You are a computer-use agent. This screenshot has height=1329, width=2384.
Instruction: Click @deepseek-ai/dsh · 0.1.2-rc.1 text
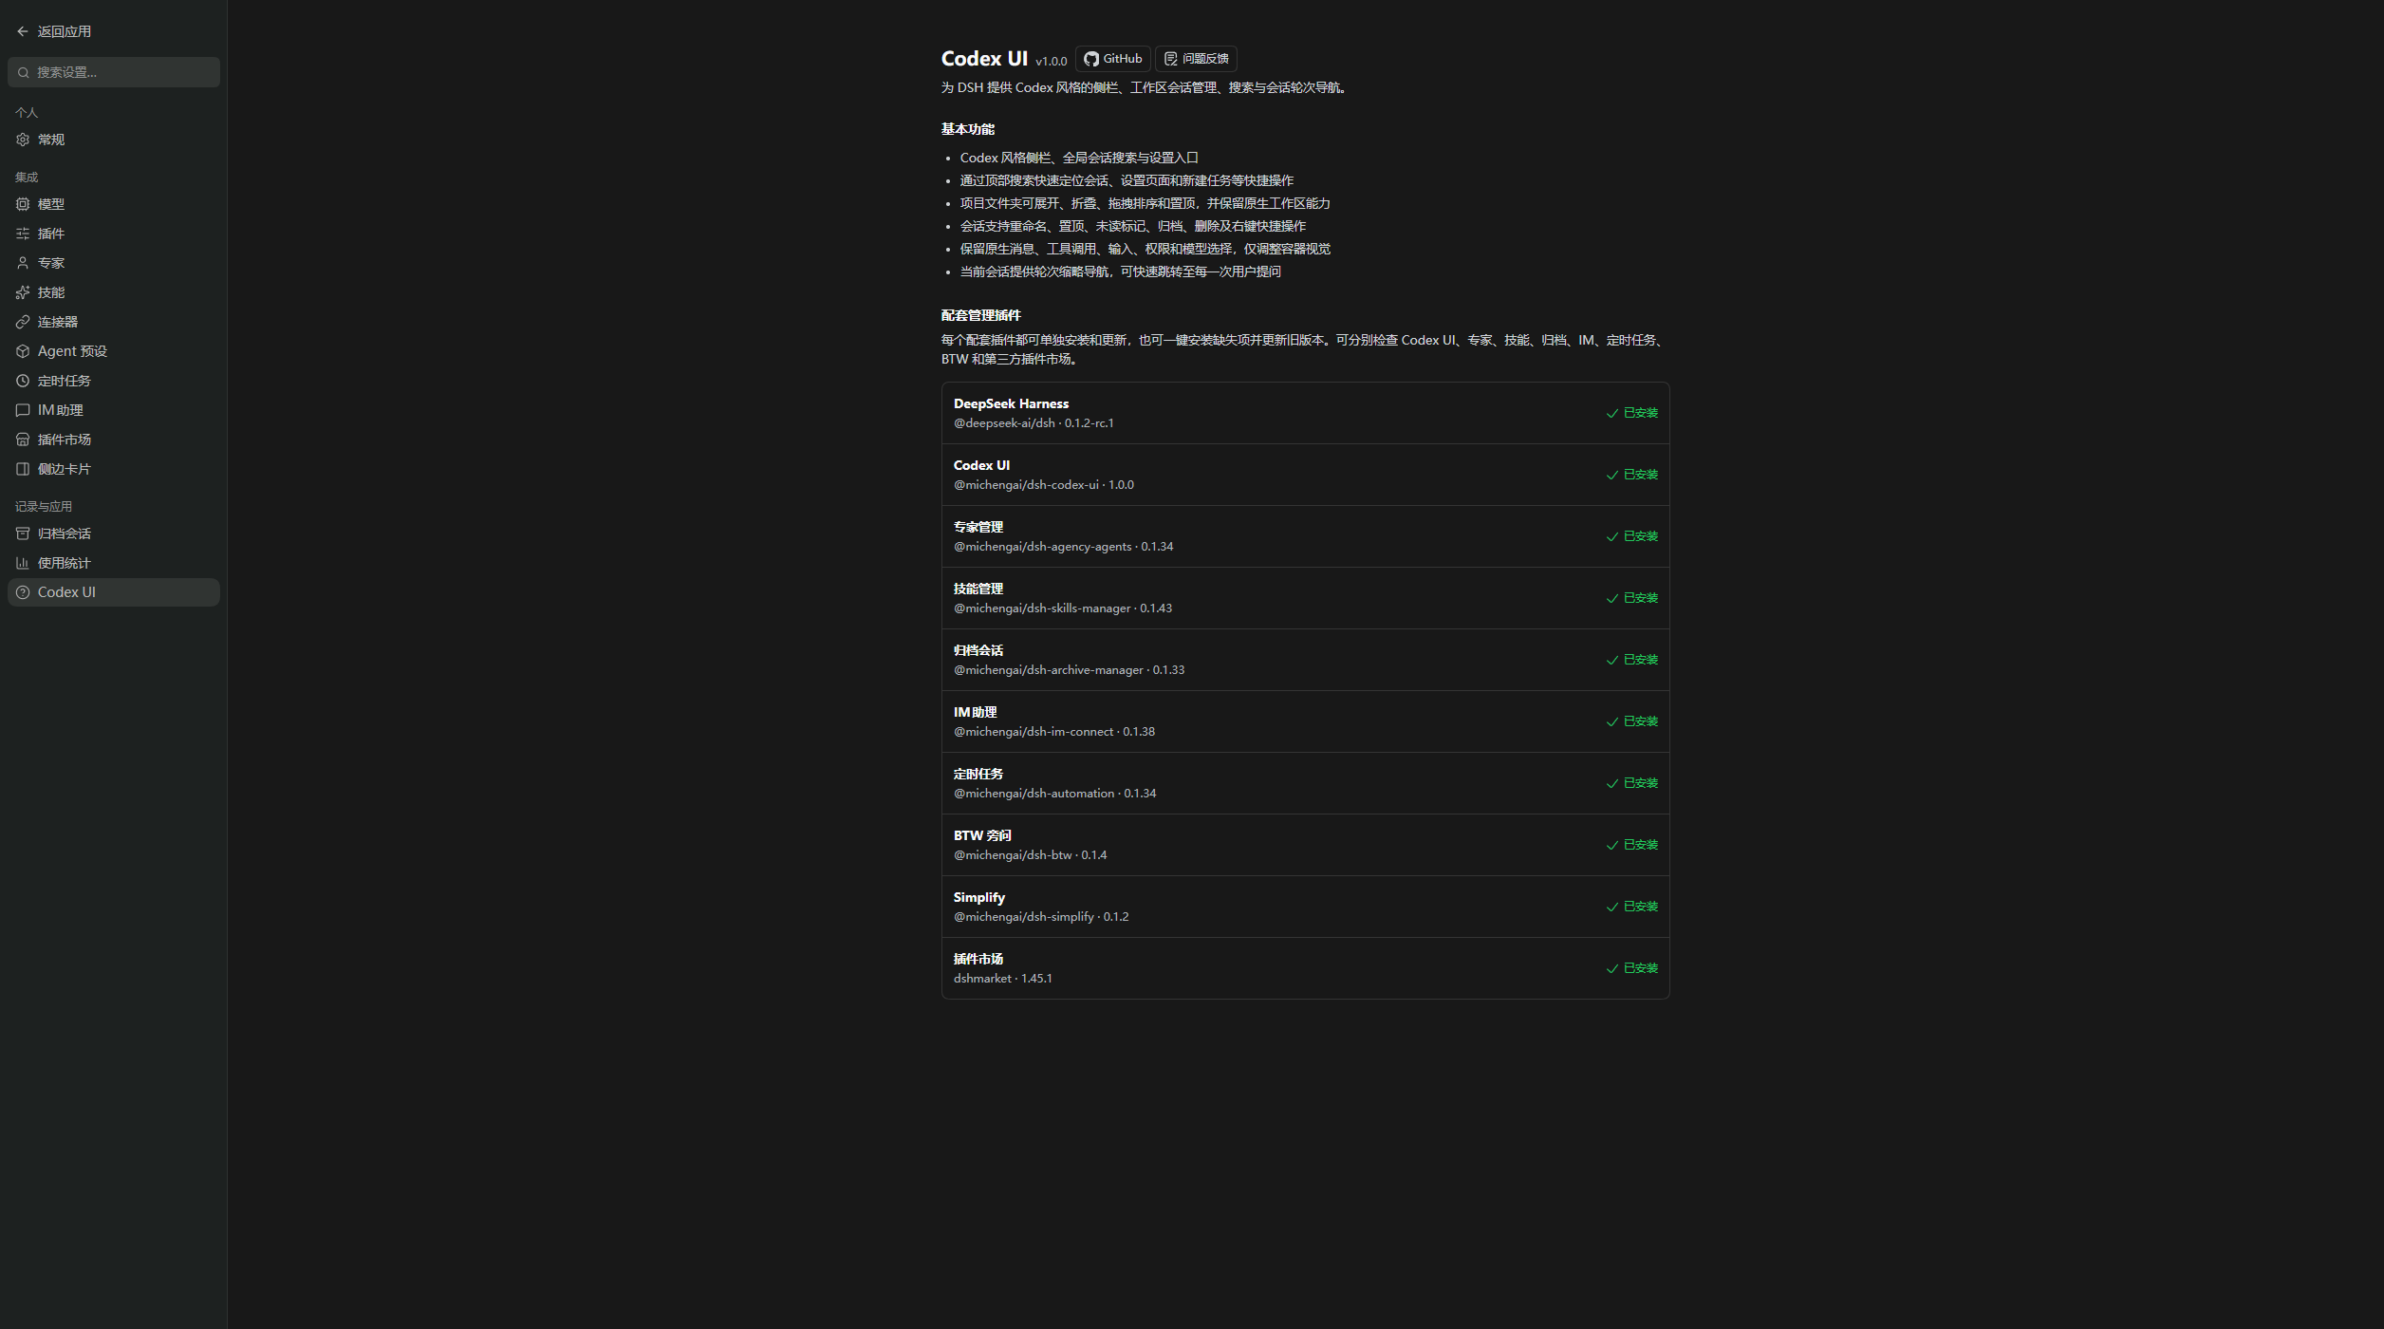point(1034,423)
